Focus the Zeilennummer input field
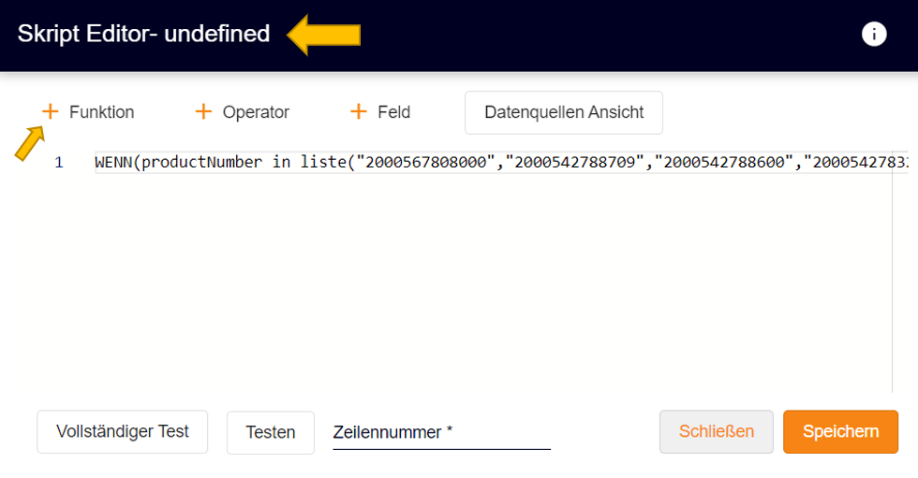918x478 pixels. tap(441, 432)
